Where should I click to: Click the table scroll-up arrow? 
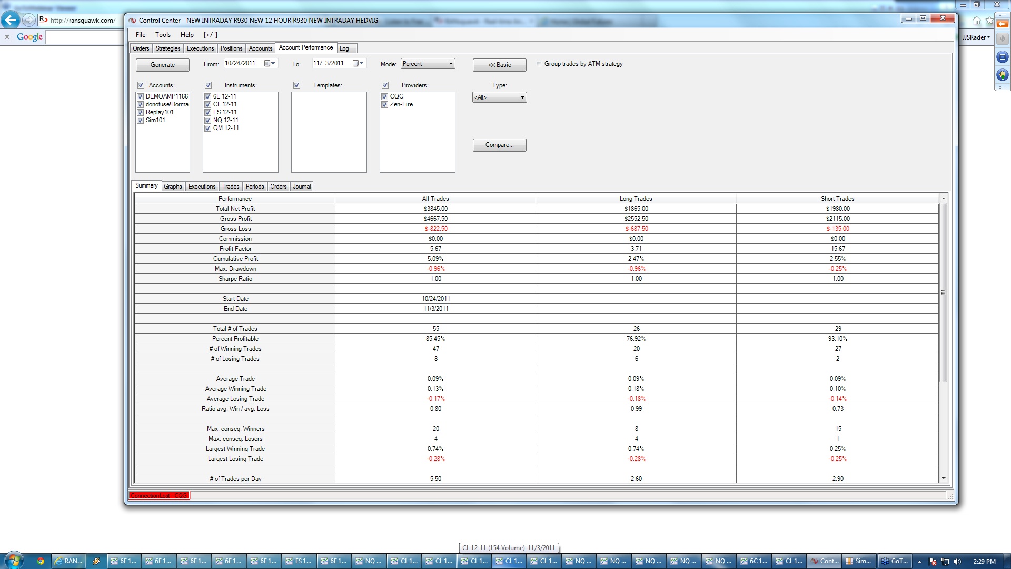pos(944,198)
